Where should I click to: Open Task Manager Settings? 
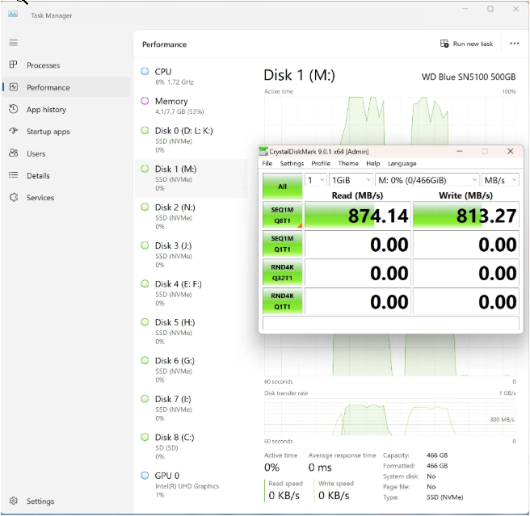pos(40,501)
